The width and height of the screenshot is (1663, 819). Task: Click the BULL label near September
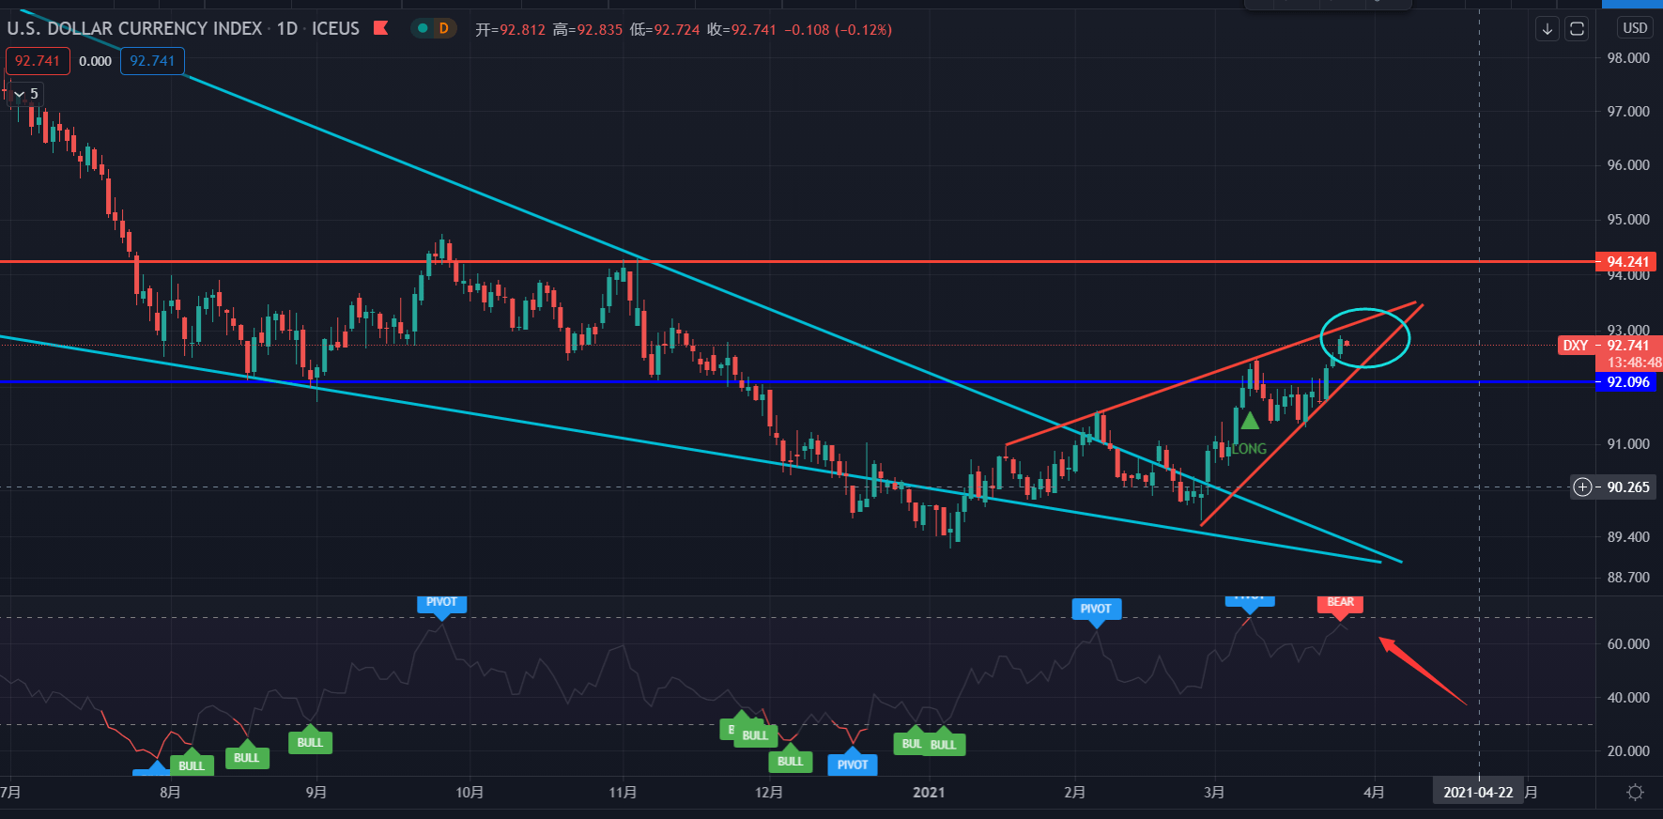click(310, 740)
